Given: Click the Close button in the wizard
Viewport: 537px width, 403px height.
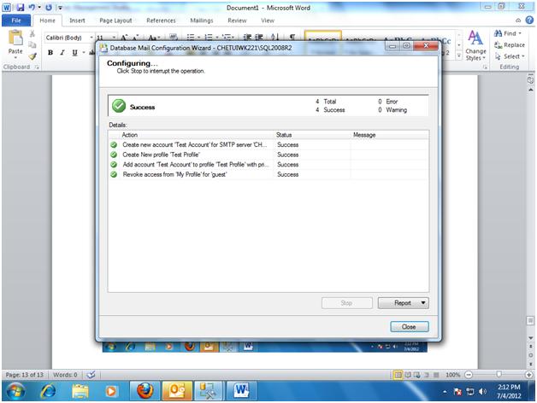Looking at the screenshot, I should coord(410,327).
